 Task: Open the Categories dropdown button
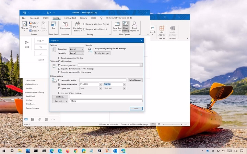[60, 101]
